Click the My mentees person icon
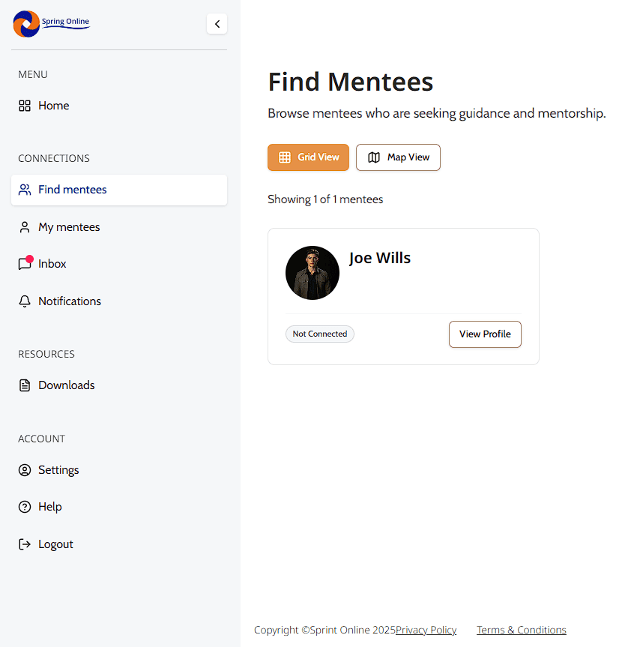The image size is (634, 647). pos(25,226)
